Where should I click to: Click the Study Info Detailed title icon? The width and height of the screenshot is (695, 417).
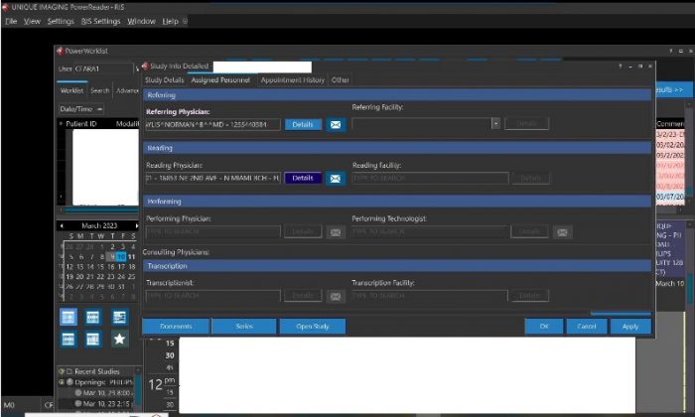[x=145, y=67]
